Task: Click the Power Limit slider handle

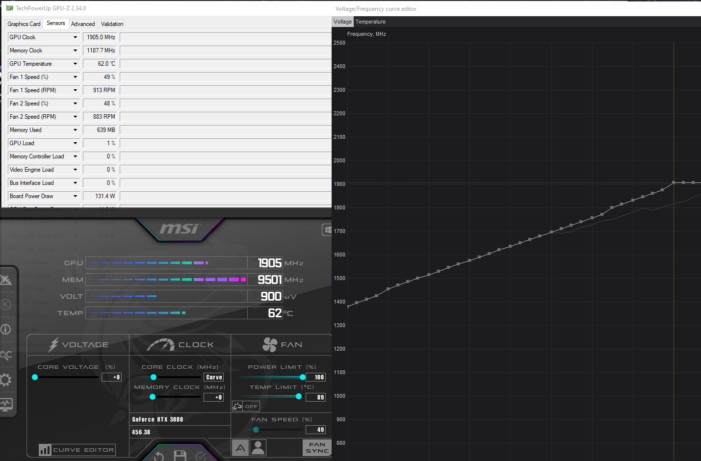Action: [x=303, y=377]
